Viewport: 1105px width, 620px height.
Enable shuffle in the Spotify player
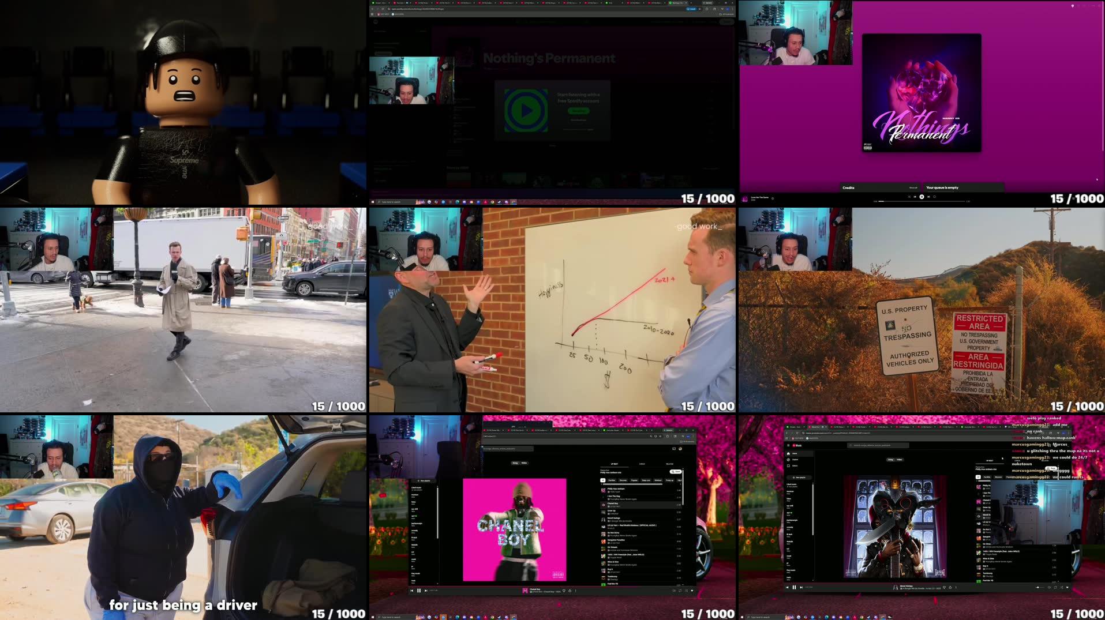coord(909,197)
